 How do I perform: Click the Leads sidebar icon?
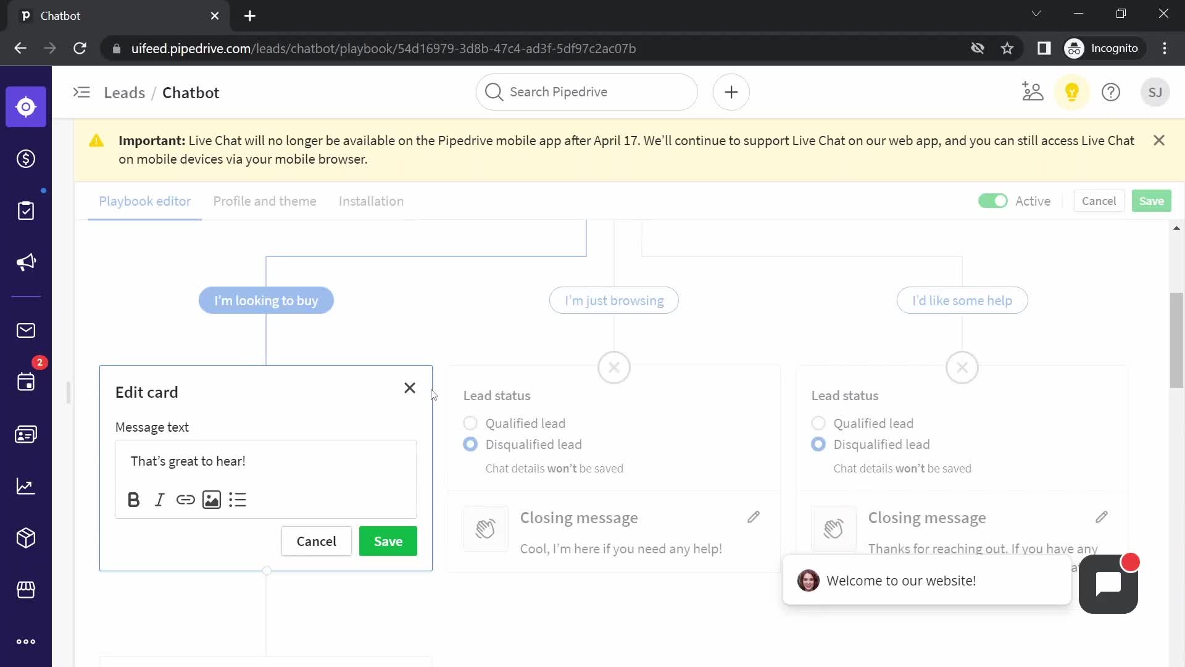pos(26,107)
